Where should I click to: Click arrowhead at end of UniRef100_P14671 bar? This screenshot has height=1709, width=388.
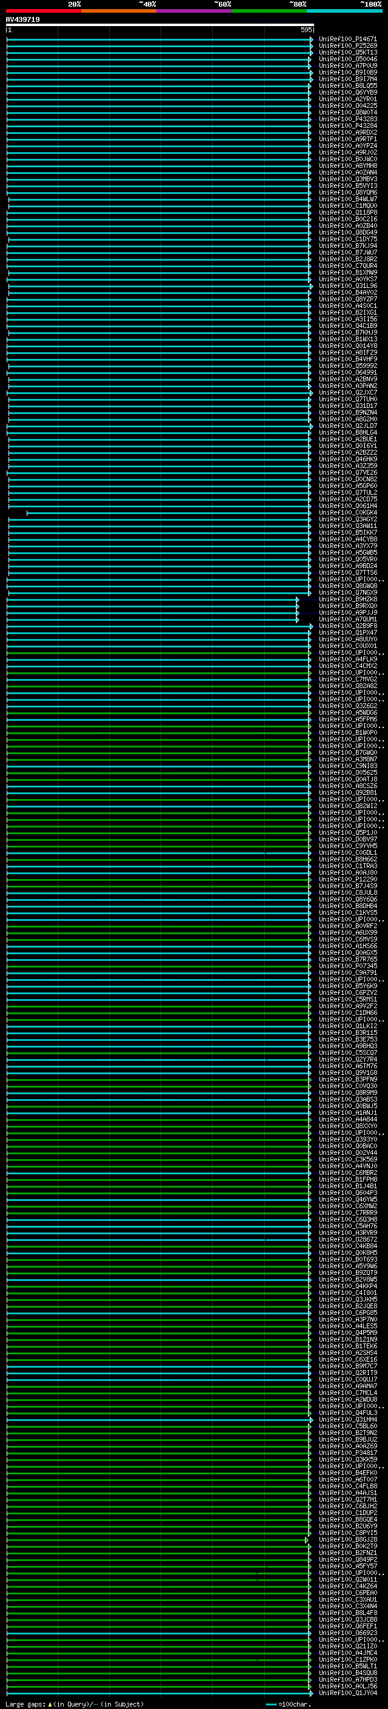(311, 39)
